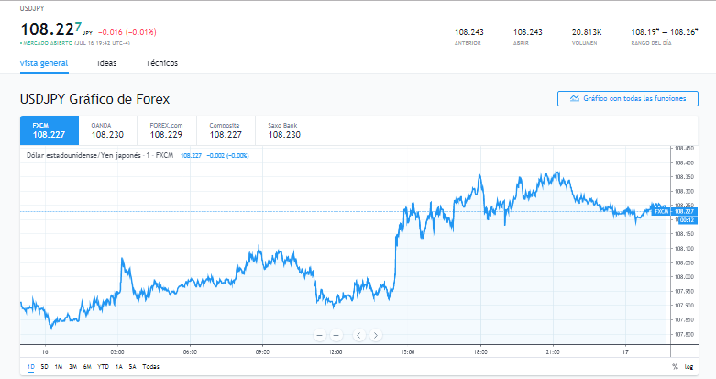The image size is (716, 379).
Task: Set chart range to 1D
Action: 30,367
